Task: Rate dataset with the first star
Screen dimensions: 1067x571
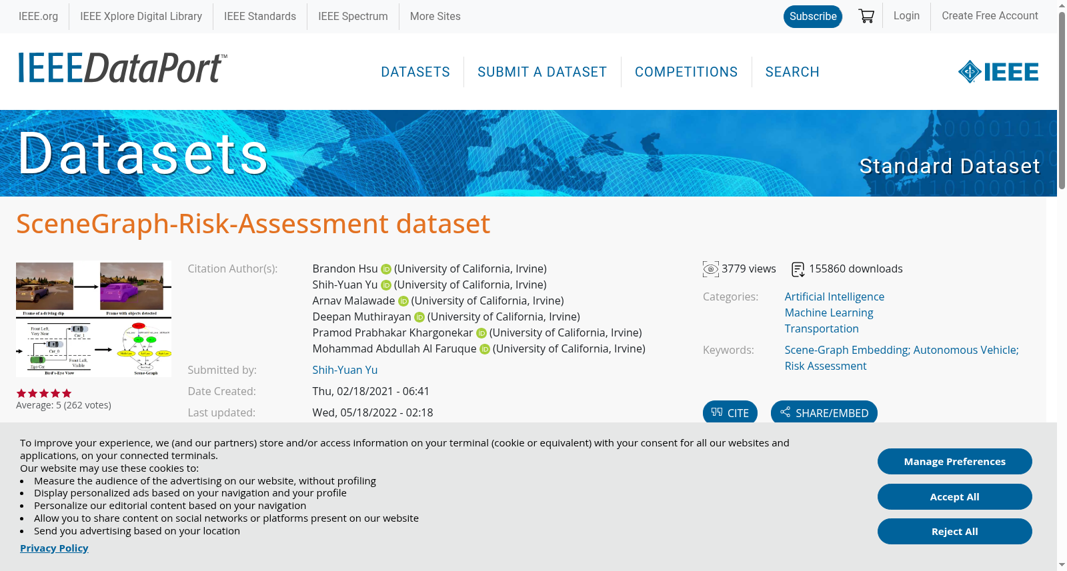Action: (x=21, y=393)
